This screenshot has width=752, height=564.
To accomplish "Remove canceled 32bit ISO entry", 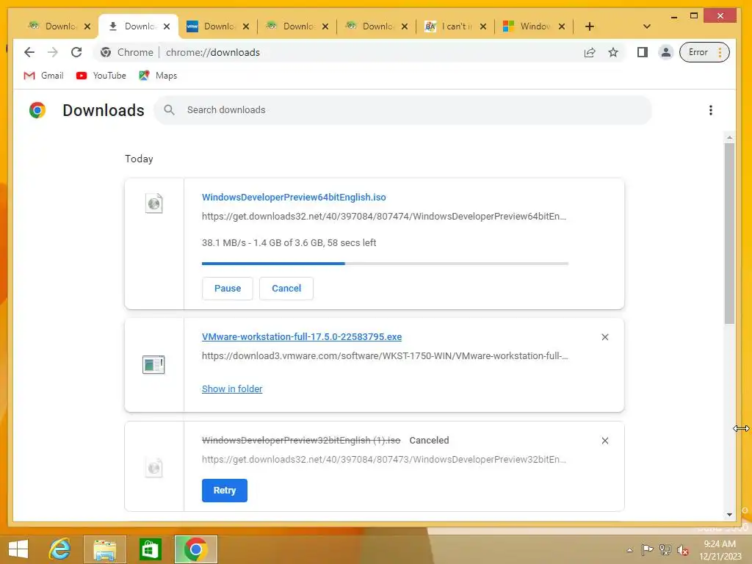I will tap(605, 441).
